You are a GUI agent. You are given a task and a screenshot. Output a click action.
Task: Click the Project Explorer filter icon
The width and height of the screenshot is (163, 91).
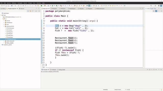(x=33, y=11)
